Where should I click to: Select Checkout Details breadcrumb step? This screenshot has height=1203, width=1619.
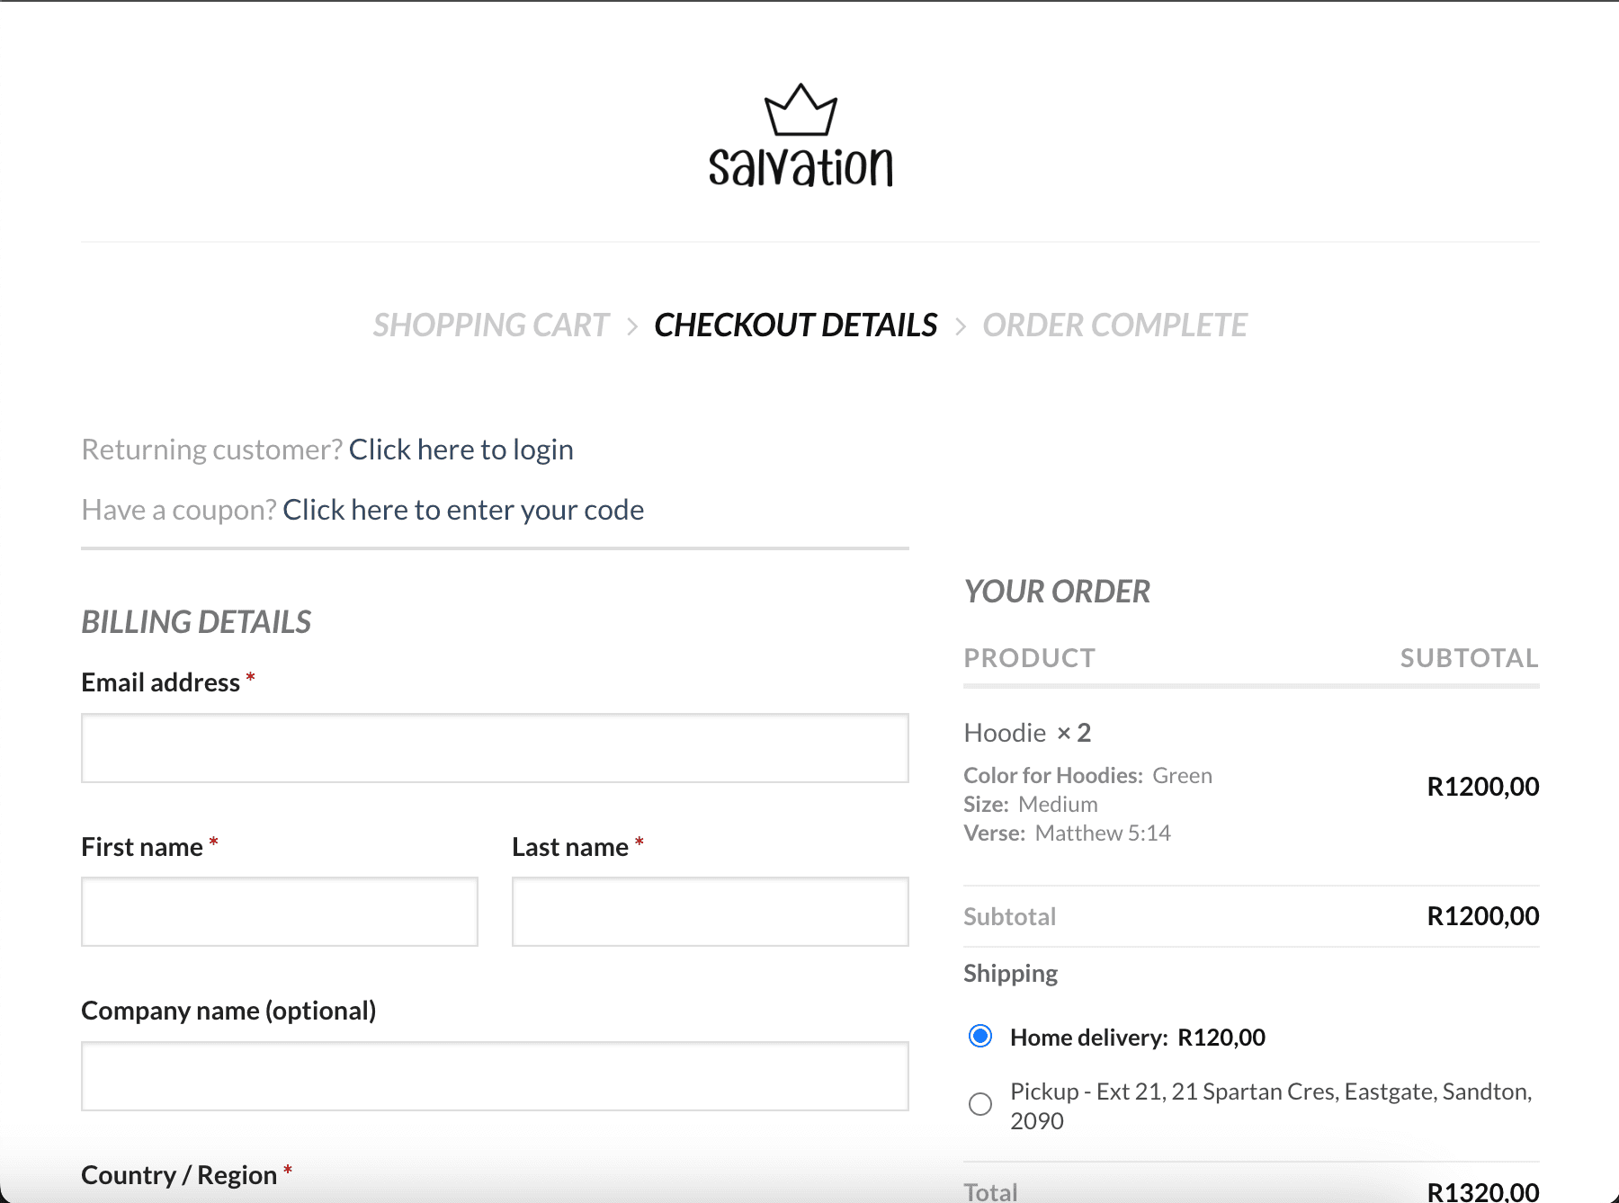pyautogui.click(x=795, y=325)
